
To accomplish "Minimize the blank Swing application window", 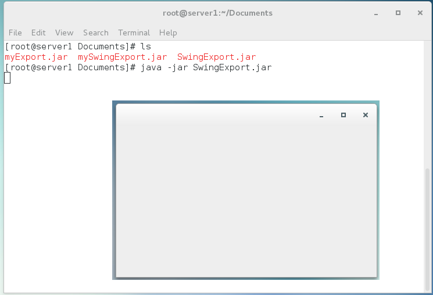I will pos(321,115).
